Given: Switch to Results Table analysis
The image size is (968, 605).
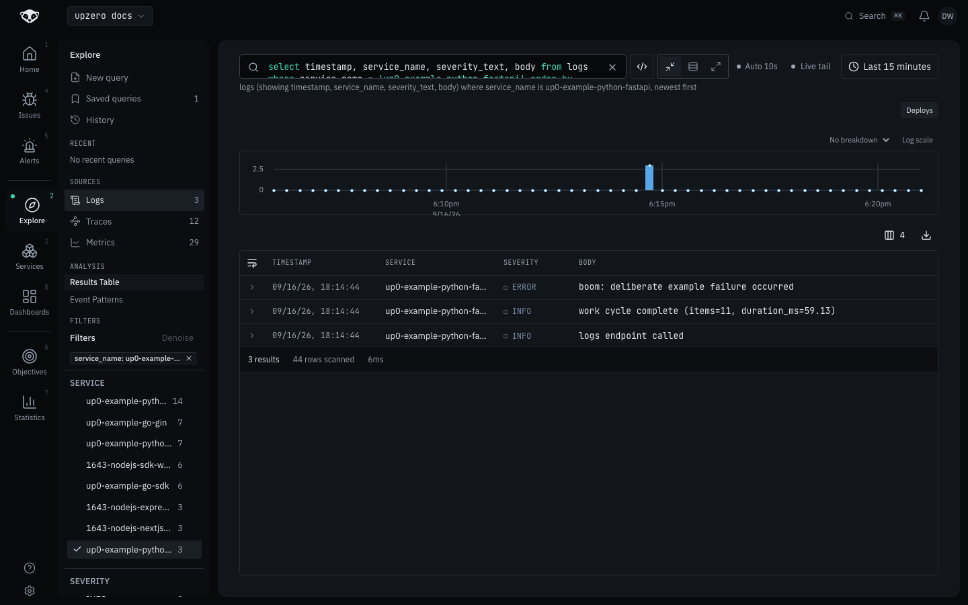Looking at the screenshot, I should coord(134,282).
